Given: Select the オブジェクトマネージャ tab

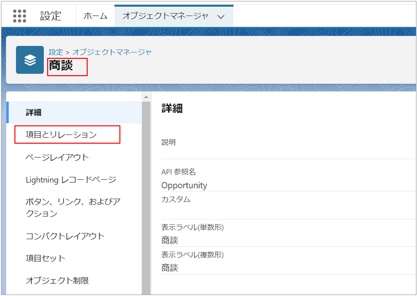Looking at the screenshot, I should (165, 16).
